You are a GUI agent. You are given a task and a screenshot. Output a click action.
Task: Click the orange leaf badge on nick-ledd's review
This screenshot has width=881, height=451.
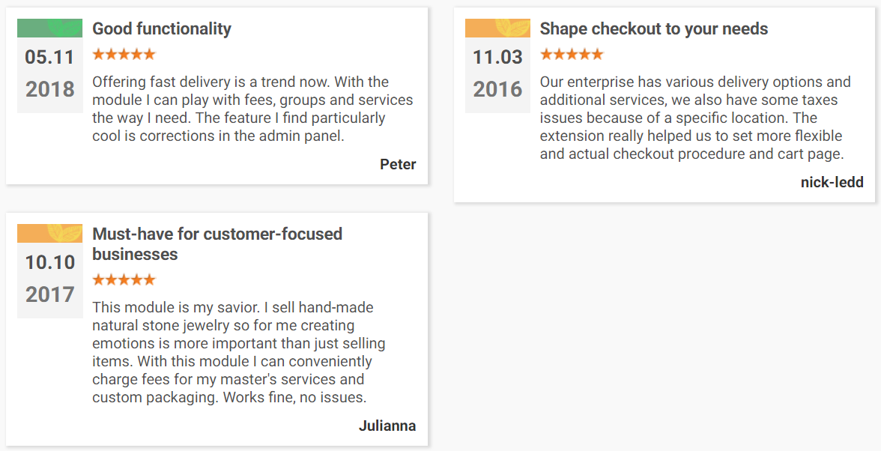(497, 28)
